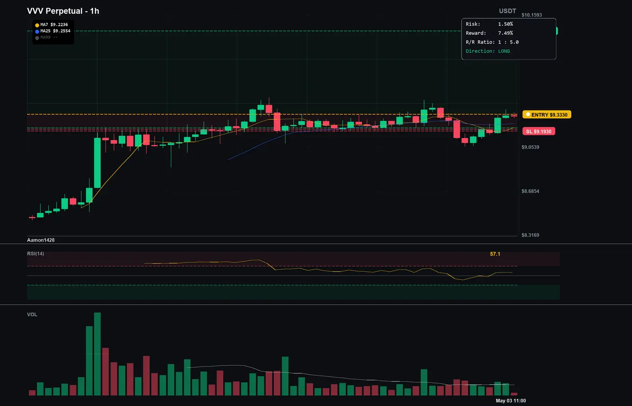This screenshot has width=632, height=406.
Task: Click the "$10.1593" price axis label
Action: [x=532, y=15]
